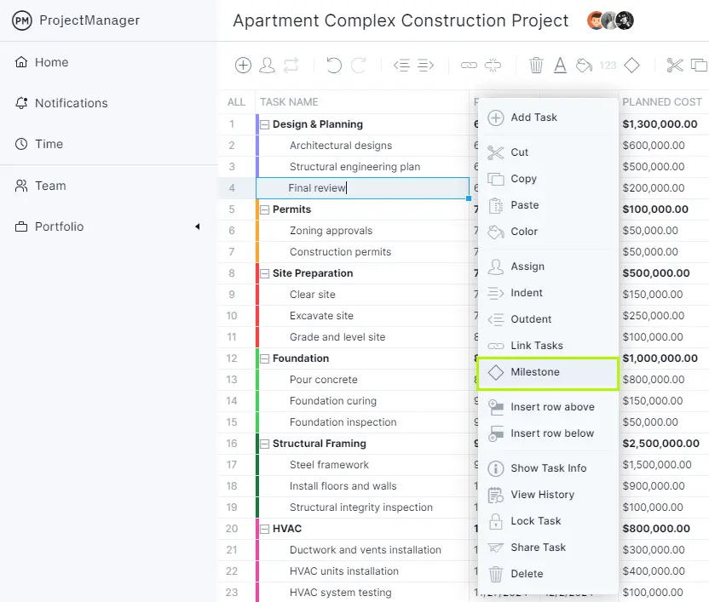Select row number 12
The image size is (709, 602).
point(232,358)
